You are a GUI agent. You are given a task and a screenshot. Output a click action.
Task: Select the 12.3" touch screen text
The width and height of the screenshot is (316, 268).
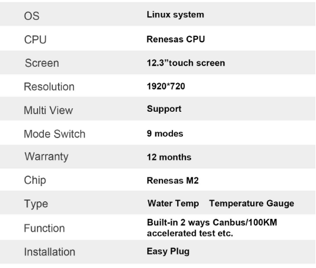186,63
